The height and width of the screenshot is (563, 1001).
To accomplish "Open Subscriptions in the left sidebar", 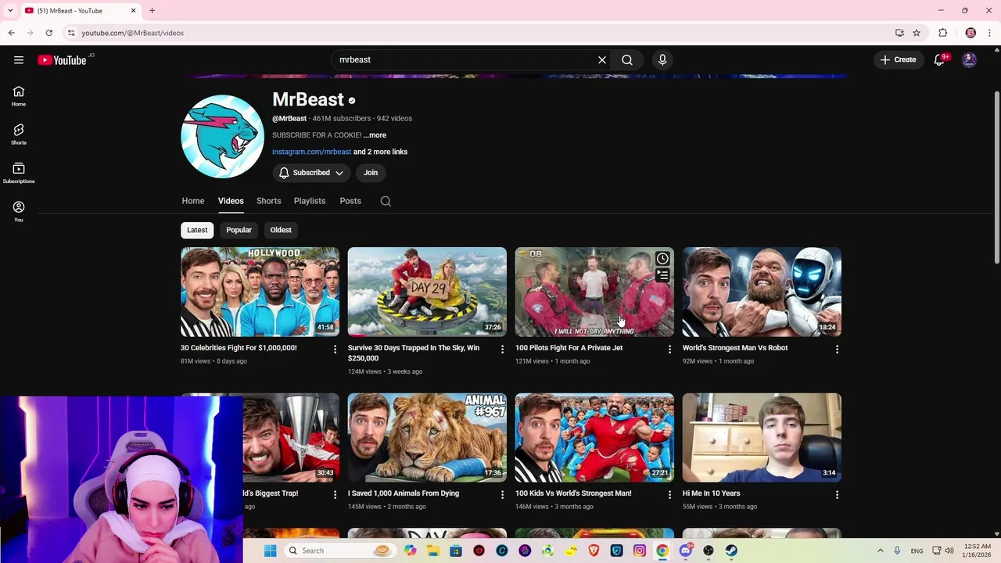I will pyautogui.click(x=19, y=173).
